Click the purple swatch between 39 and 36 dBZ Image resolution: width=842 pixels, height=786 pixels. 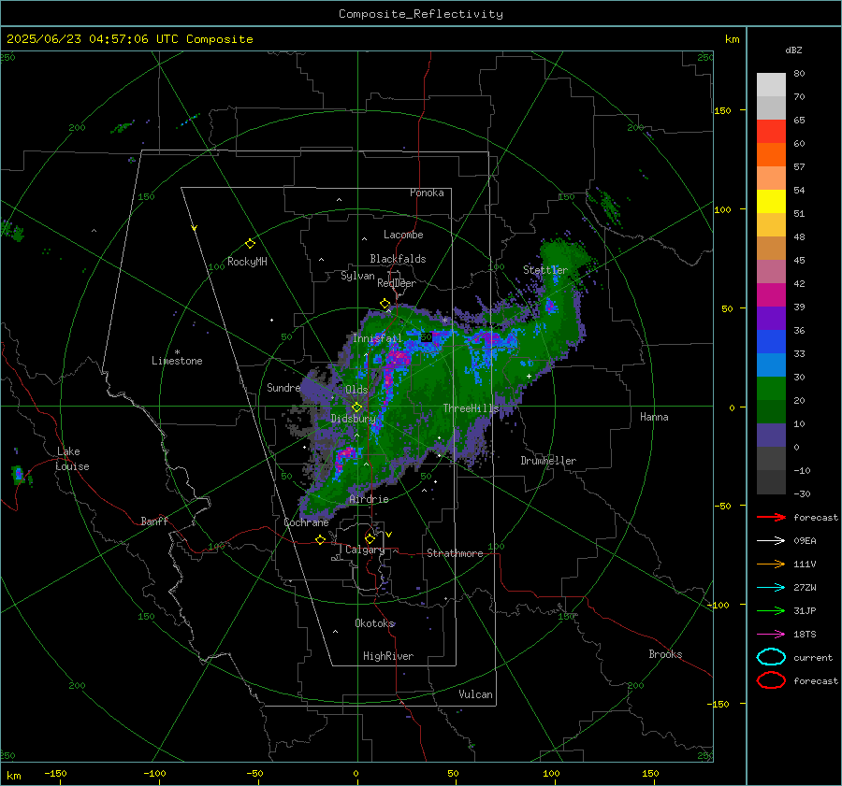(x=771, y=318)
